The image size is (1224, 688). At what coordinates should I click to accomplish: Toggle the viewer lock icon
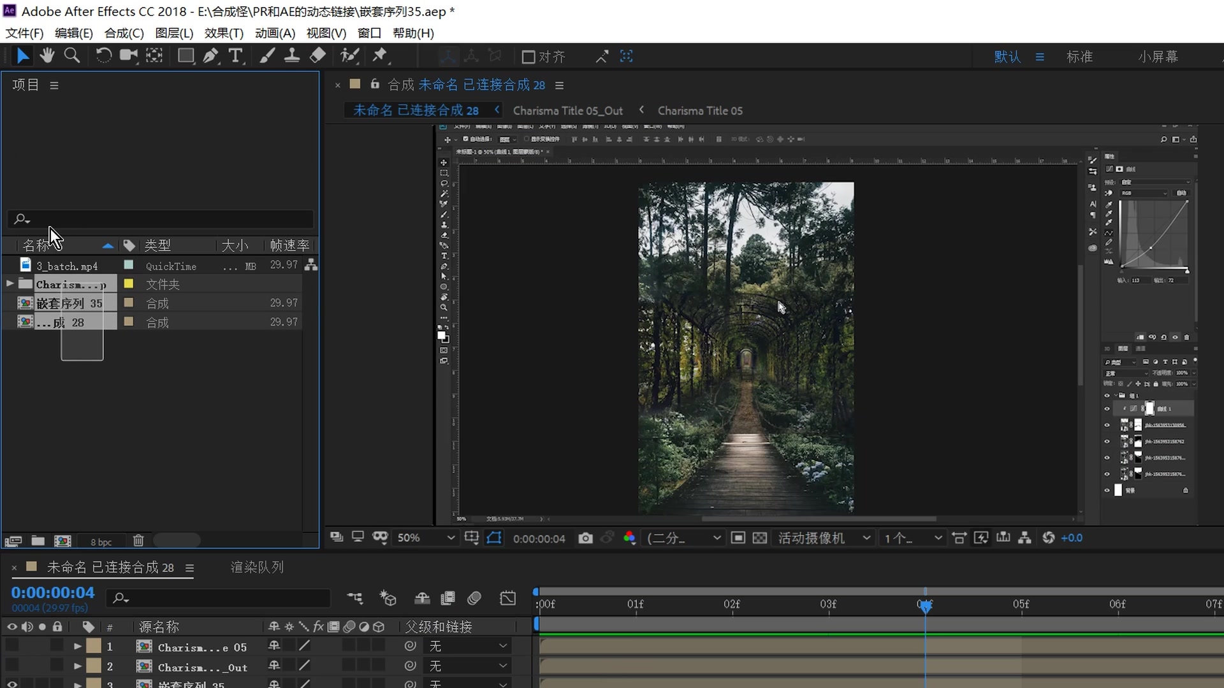click(x=375, y=84)
